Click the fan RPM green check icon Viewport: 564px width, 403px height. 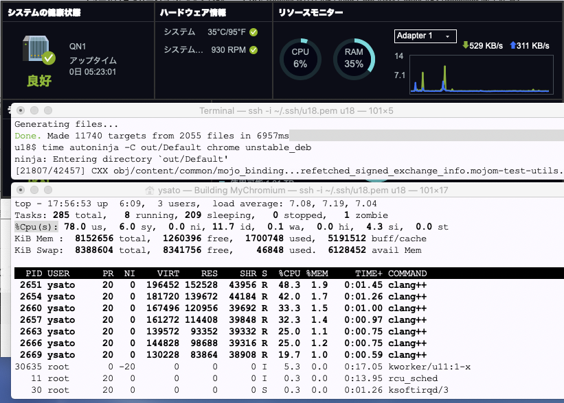coord(253,50)
